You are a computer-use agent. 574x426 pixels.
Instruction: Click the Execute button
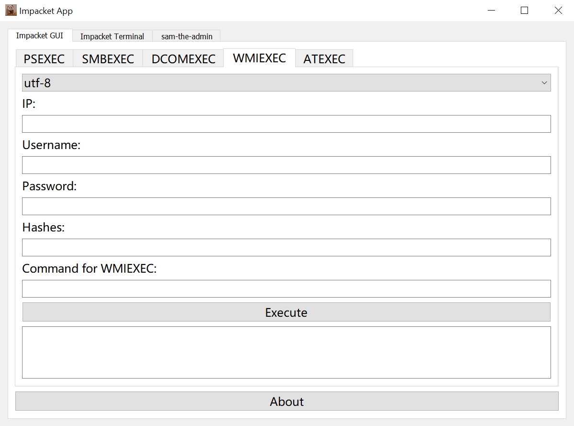coord(286,312)
